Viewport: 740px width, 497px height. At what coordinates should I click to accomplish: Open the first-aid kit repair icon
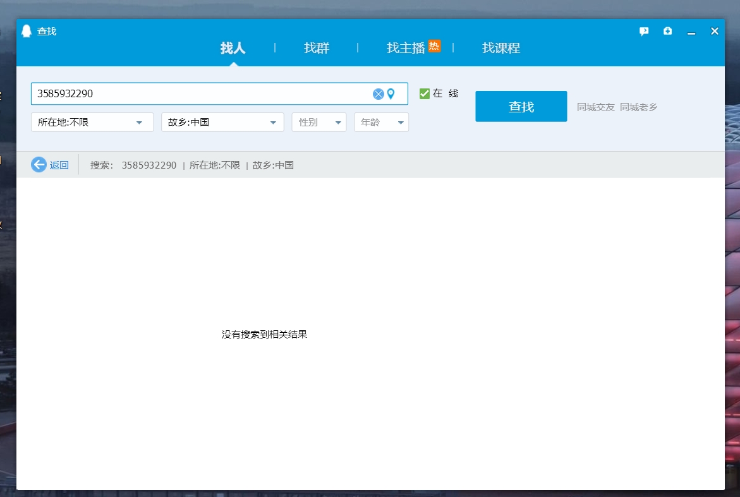667,31
